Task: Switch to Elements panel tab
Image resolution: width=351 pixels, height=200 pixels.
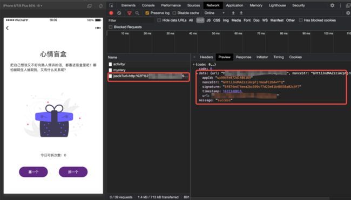Action: 129,5
